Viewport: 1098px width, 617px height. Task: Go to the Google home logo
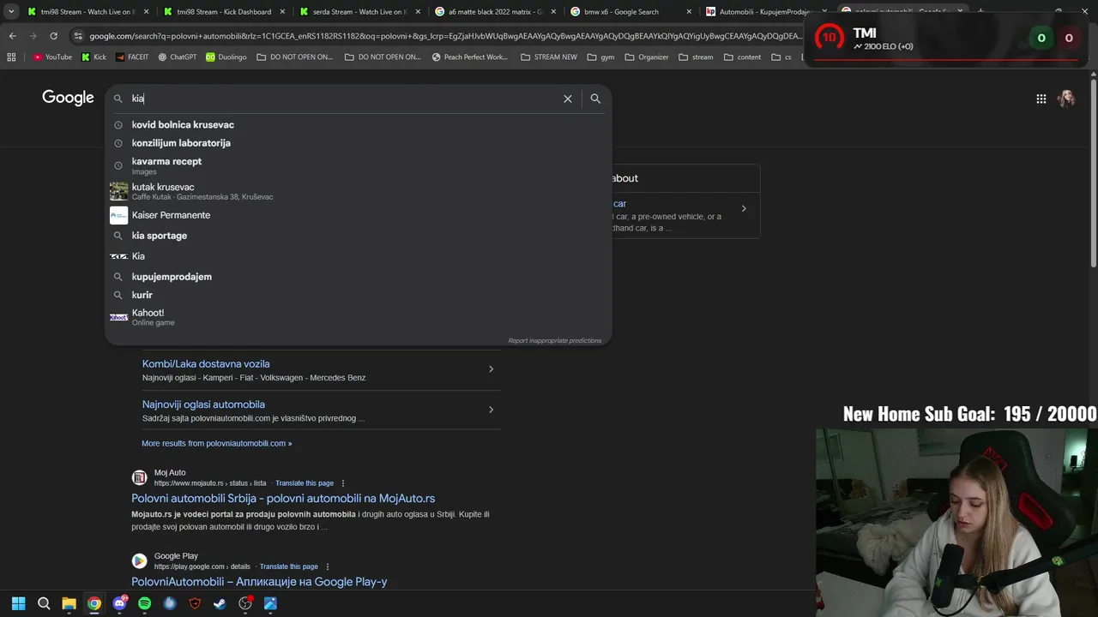click(68, 98)
